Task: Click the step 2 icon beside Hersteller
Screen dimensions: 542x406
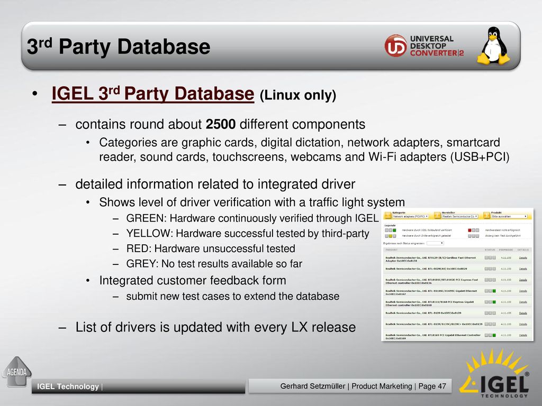Action: coord(437,216)
